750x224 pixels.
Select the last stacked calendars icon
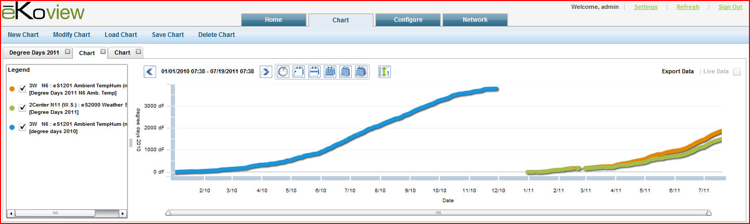(x=361, y=72)
